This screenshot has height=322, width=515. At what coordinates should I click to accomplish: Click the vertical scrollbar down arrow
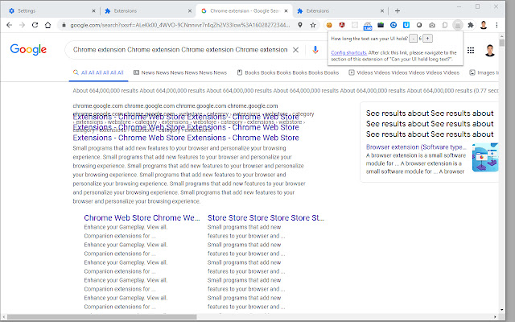pyautogui.click(x=502, y=309)
